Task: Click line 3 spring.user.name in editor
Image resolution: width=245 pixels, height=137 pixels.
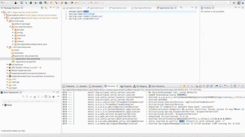Action: pos(85,16)
